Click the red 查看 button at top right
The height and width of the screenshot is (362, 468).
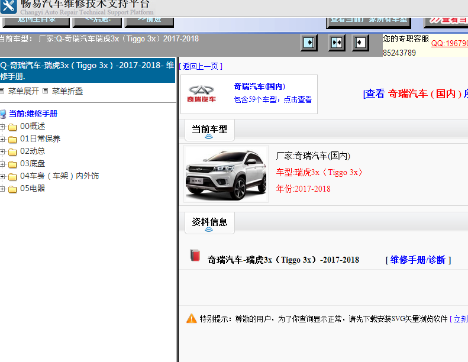(446, 22)
